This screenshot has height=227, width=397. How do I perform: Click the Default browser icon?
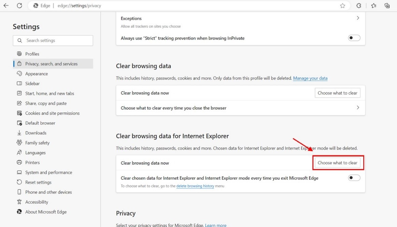point(19,123)
